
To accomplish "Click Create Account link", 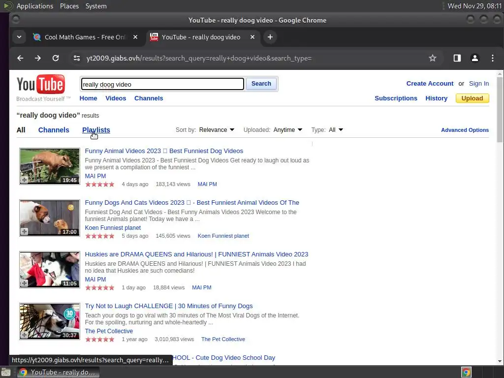I will [430, 84].
